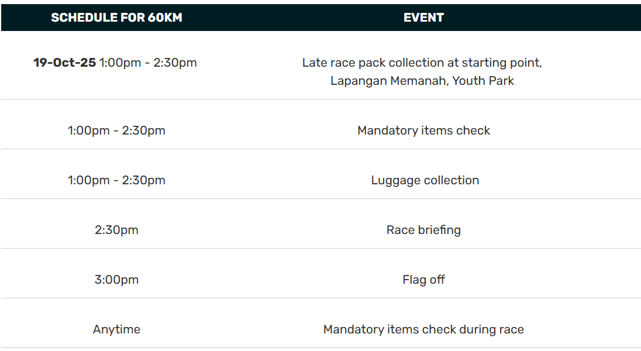641x351 pixels.
Task: Click the words "starting point" in first row
Action: (502, 63)
